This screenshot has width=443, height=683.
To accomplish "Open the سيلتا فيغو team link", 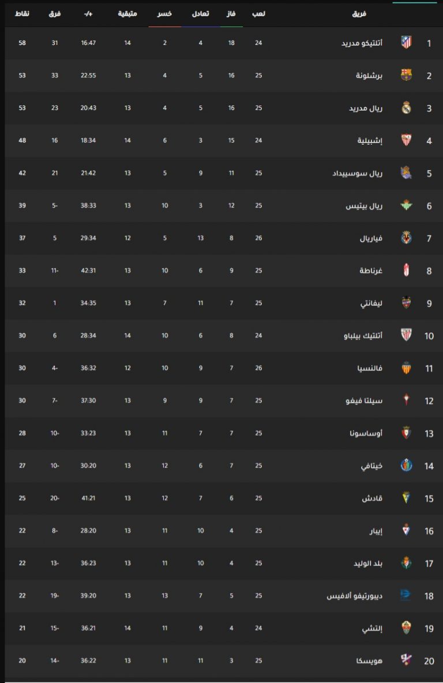I will click(364, 401).
